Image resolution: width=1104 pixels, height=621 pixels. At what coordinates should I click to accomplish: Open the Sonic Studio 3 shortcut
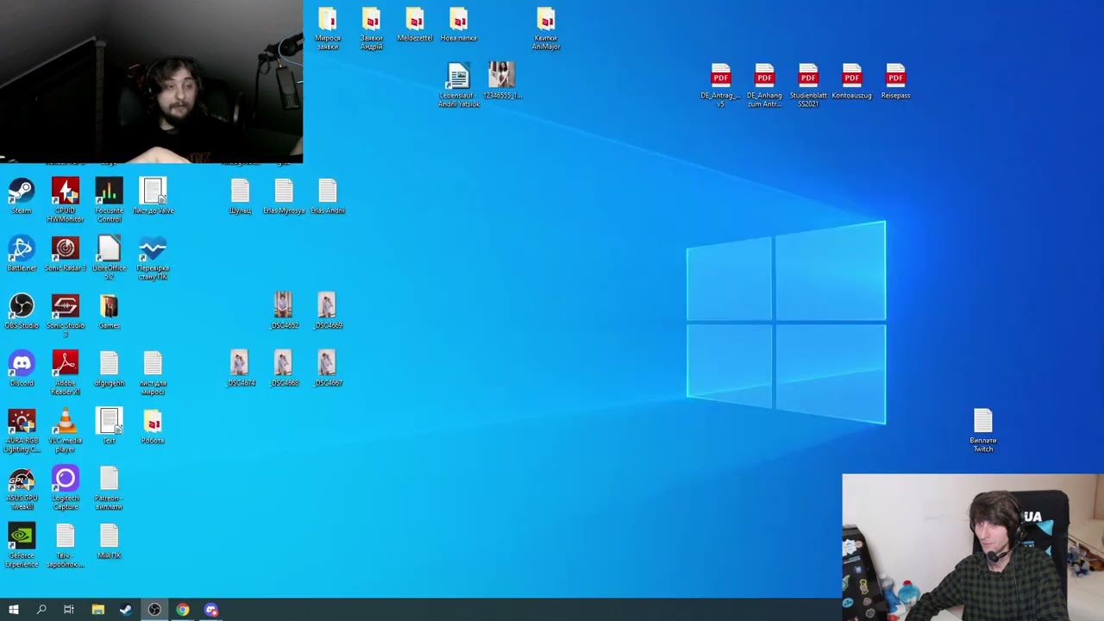[x=66, y=315]
